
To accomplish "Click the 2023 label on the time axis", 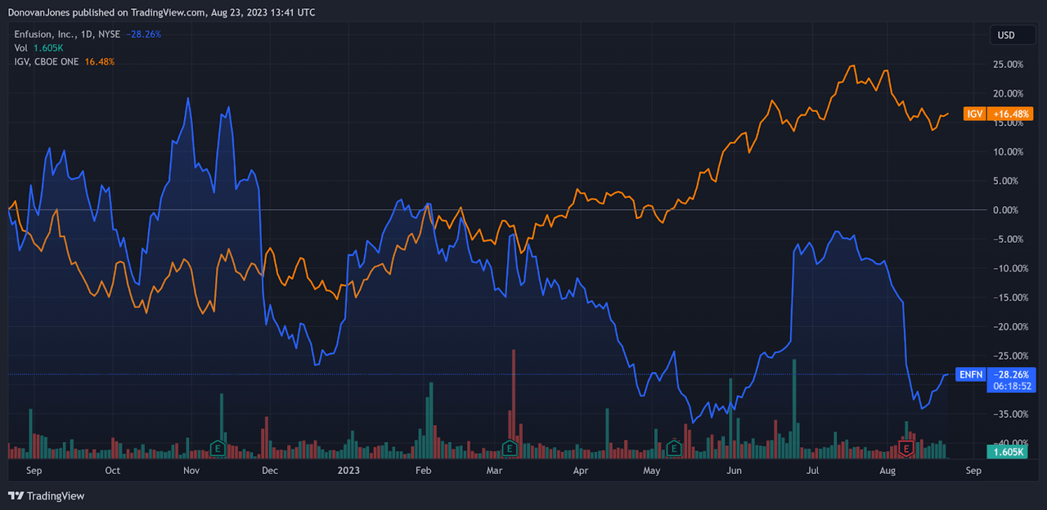I will 348,471.
